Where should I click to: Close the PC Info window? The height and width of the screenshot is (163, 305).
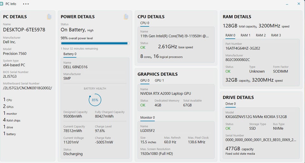coord(299,4)
